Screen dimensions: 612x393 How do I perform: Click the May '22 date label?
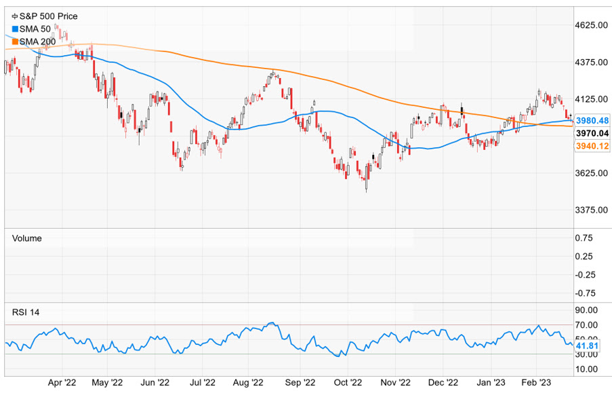(x=107, y=383)
